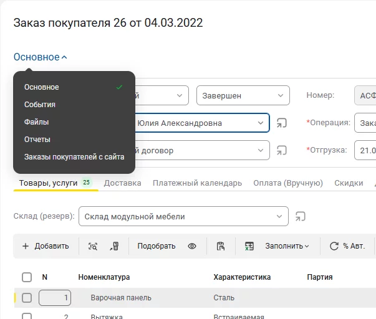Click the Подобрать button

pyautogui.click(x=157, y=246)
